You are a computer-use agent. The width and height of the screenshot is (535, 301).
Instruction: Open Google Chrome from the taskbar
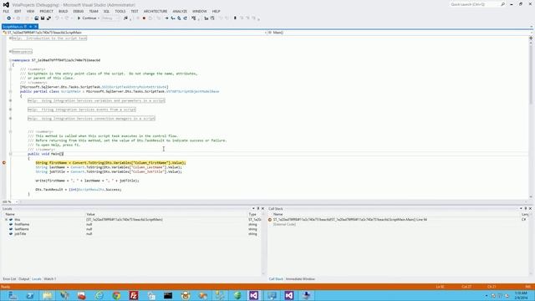coord(116,295)
